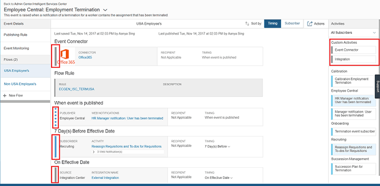Click the gray bar handle on Integration Center row
Image resolution: width=380 pixels, height=186 pixels.
point(56,175)
